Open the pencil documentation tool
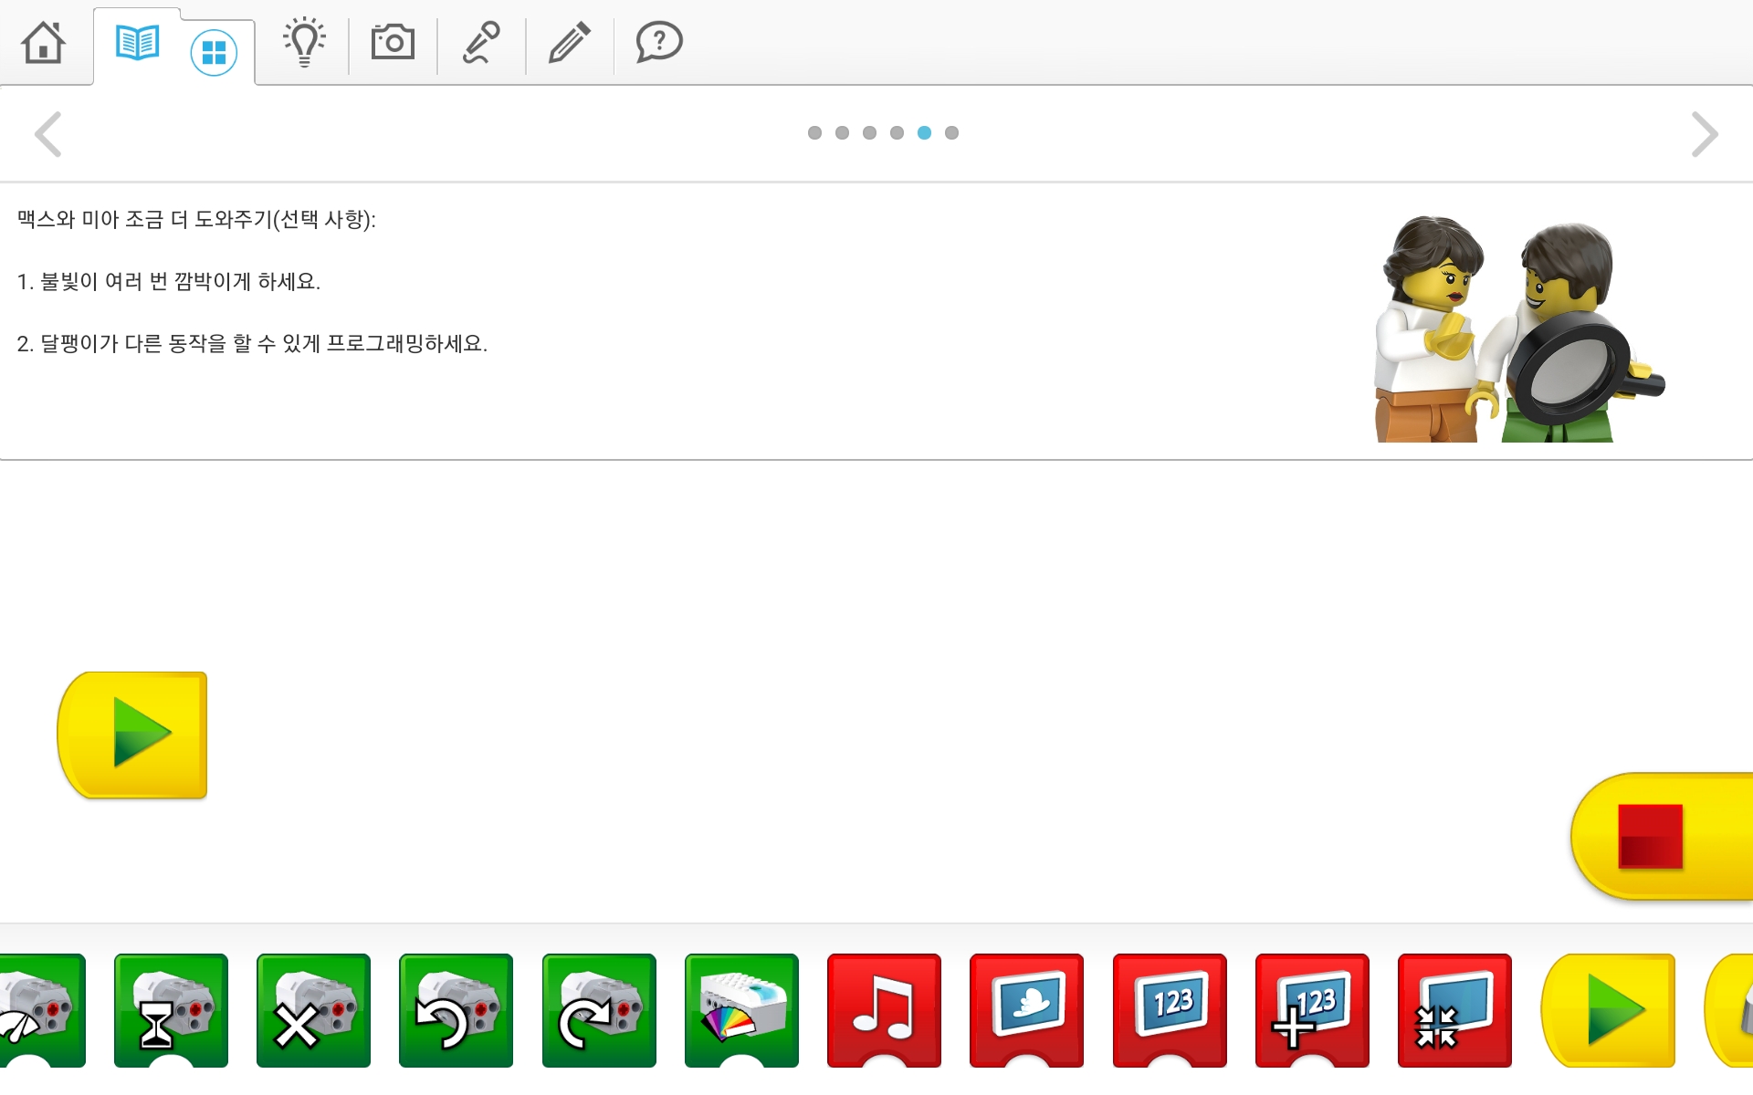Screen dimensions: 1753x1095 [x=570, y=42]
